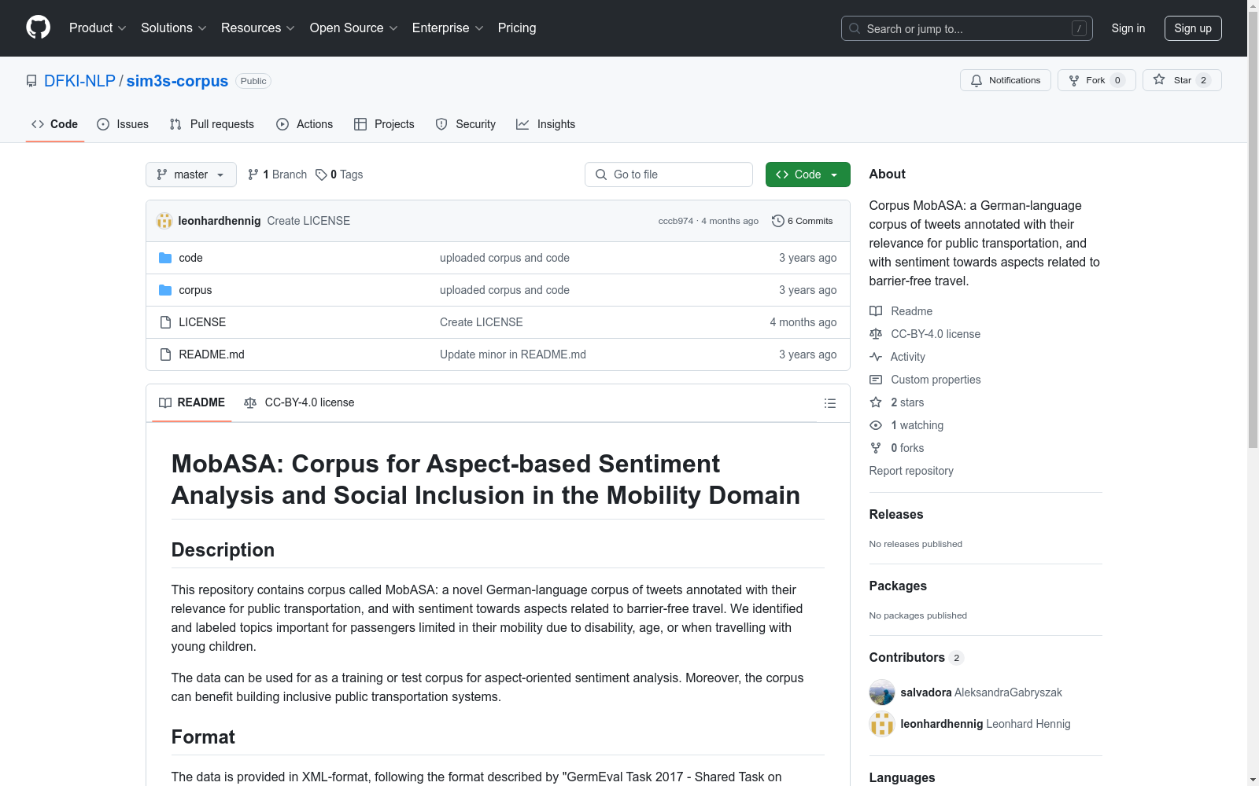Click the leonhardhennig avatar in commit bar

164,221
